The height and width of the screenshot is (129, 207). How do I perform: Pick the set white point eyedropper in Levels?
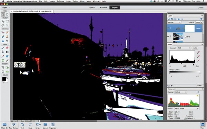[x=198, y=61]
